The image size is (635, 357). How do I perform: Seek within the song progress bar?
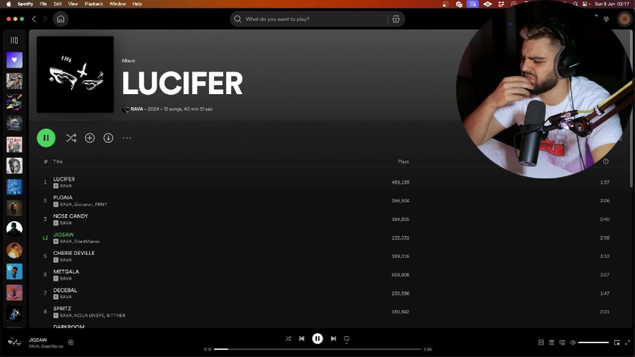(x=317, y=349)
